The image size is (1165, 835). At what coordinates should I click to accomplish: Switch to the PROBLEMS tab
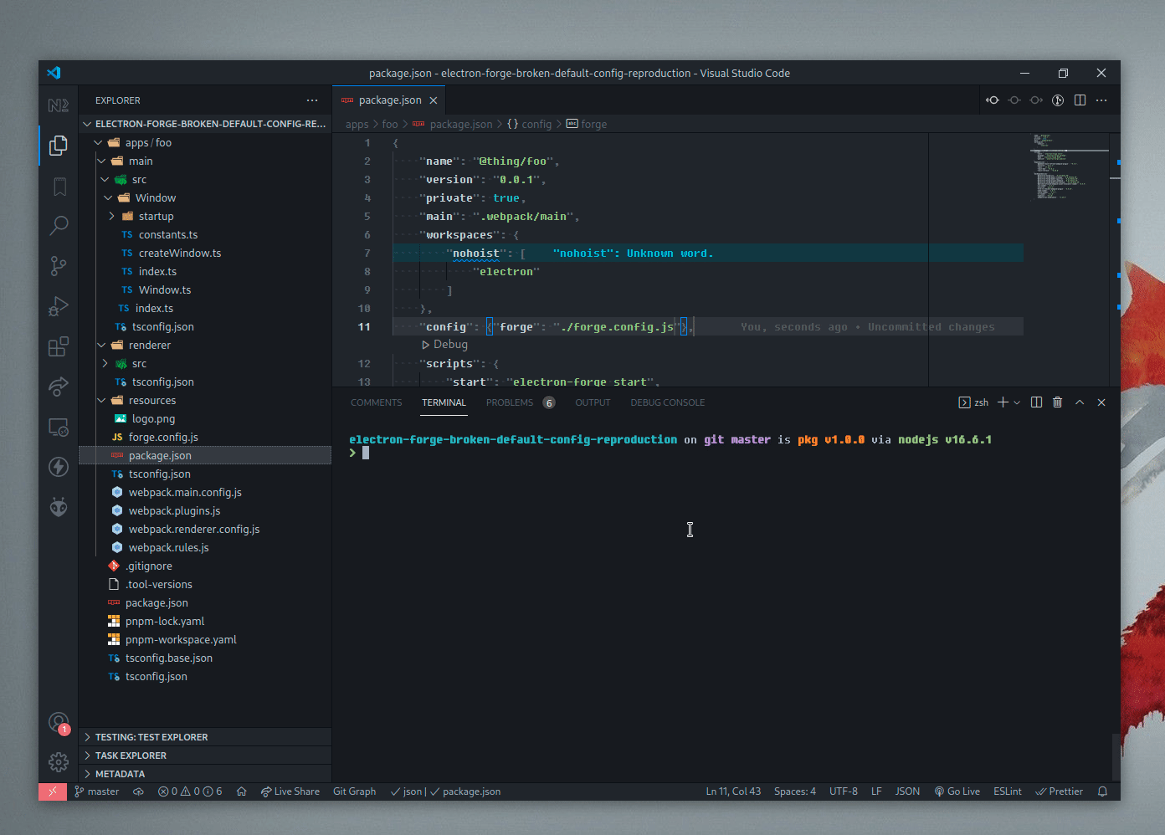coord(509,402)
